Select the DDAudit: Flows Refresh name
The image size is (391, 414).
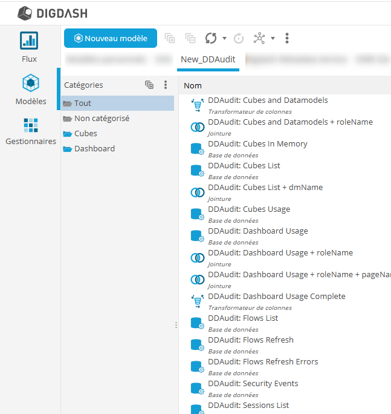(x=251, y=340)
